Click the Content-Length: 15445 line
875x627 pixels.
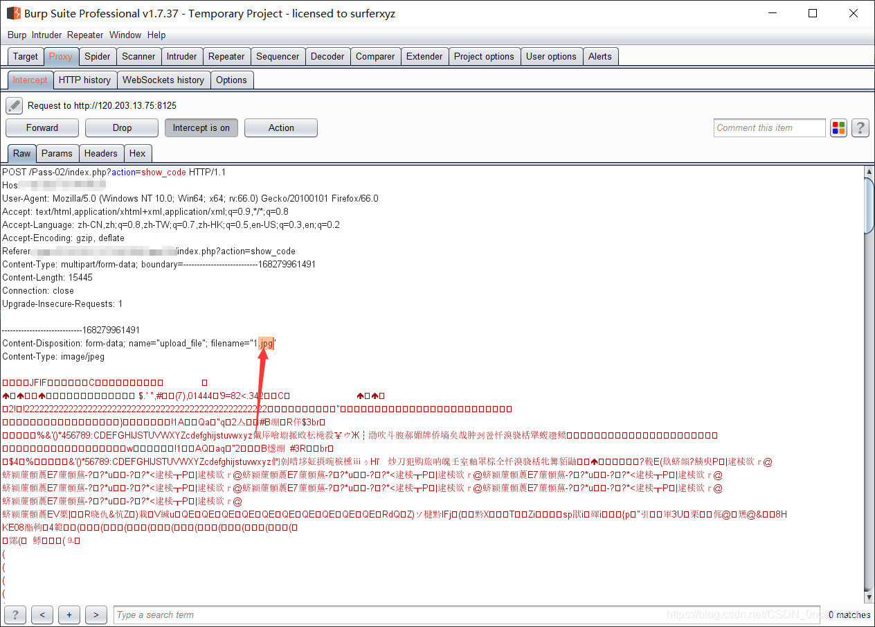pyautogui.click(x=47, y=277)
